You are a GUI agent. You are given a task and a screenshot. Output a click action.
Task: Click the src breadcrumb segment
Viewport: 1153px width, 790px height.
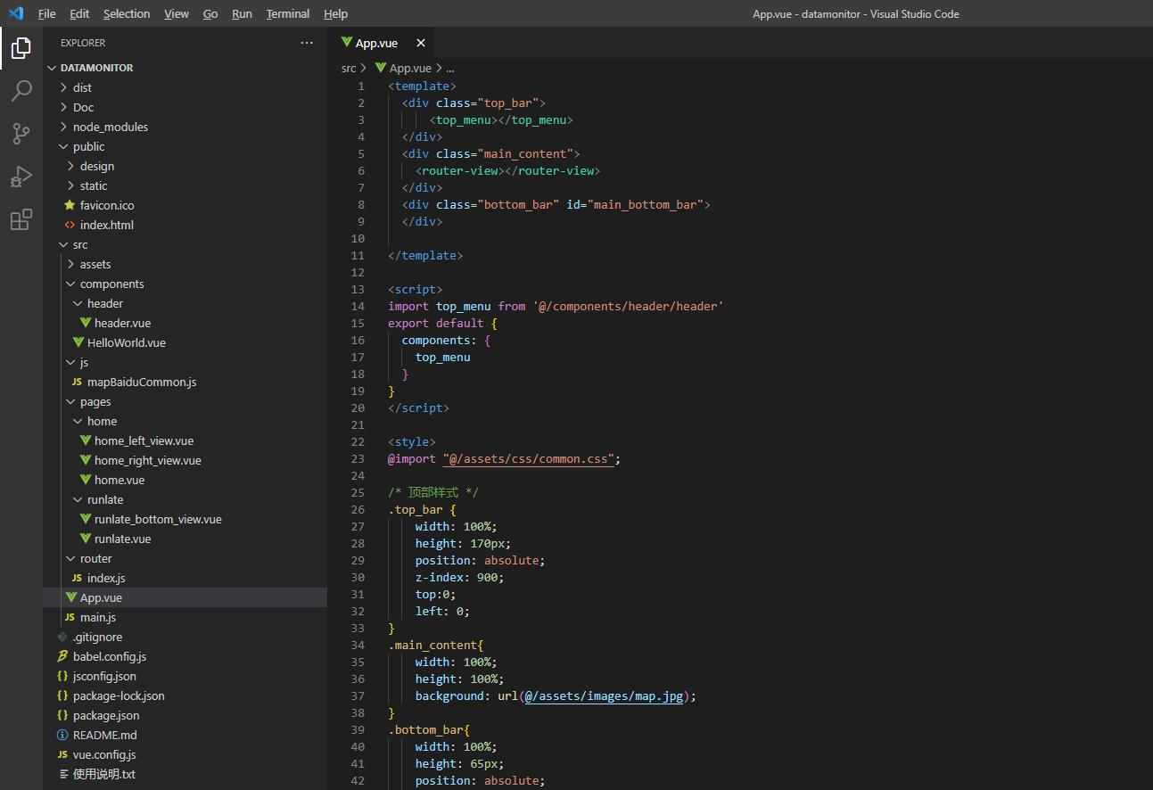pos(349,68)
